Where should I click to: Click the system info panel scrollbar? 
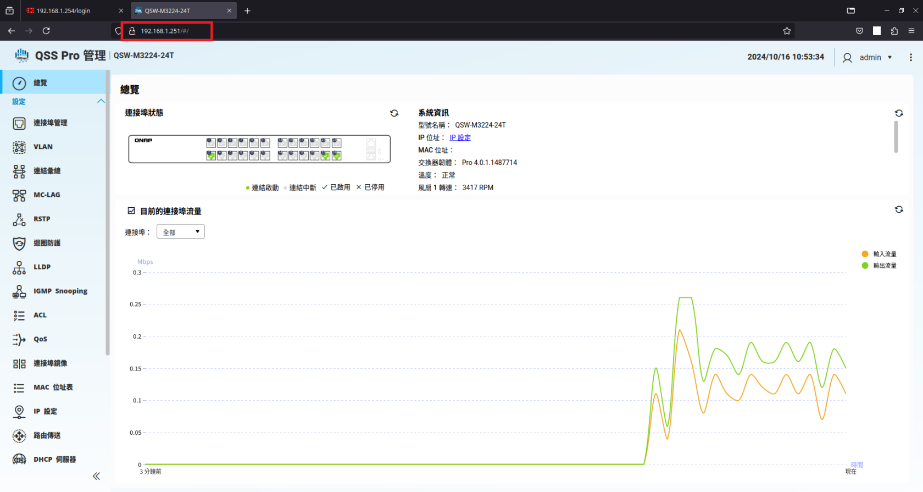(x=896, y=137)
